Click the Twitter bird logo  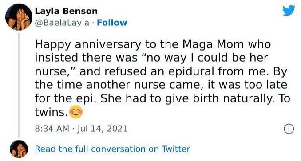pos(289,10)
